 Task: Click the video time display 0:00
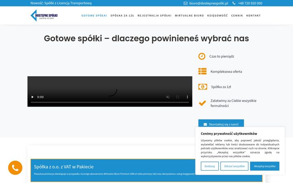[40, 97]
